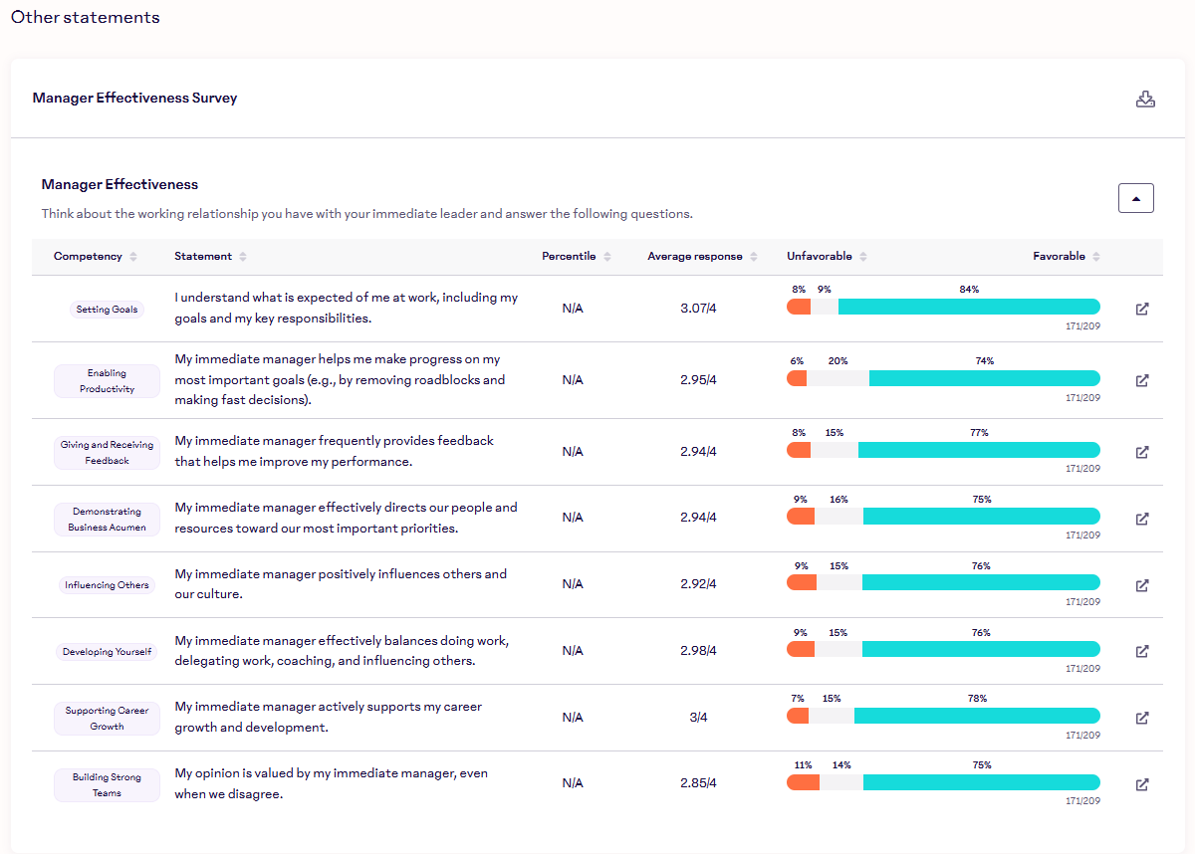Open details for Setting Goals statement
This screenshot has width=1195, height=854.
(1142, 309)
